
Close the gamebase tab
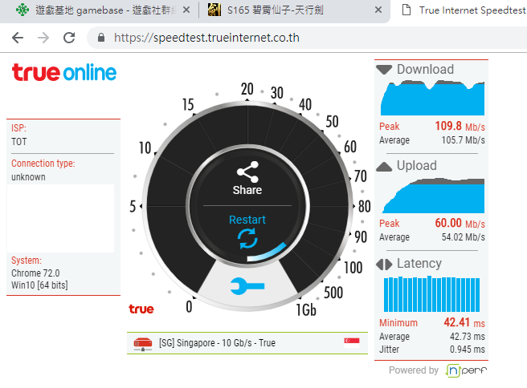click(186, 10)
